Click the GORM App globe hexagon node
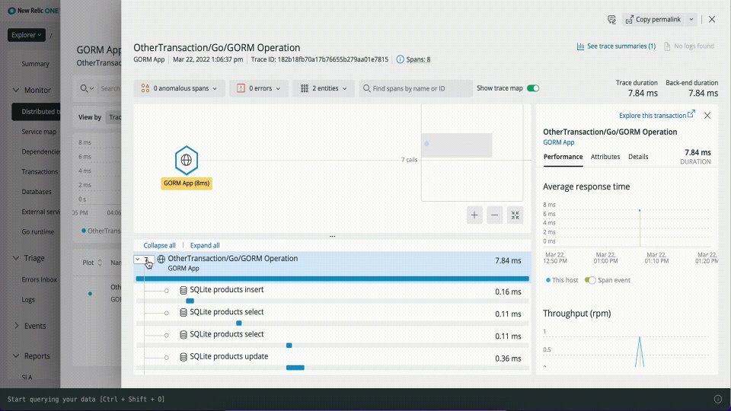This screenshot has width=731, height=411. click(186, 160)
